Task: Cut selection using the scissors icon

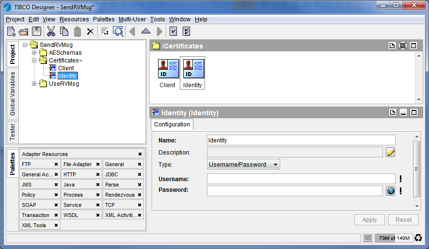Action: [x=51, y=31]
